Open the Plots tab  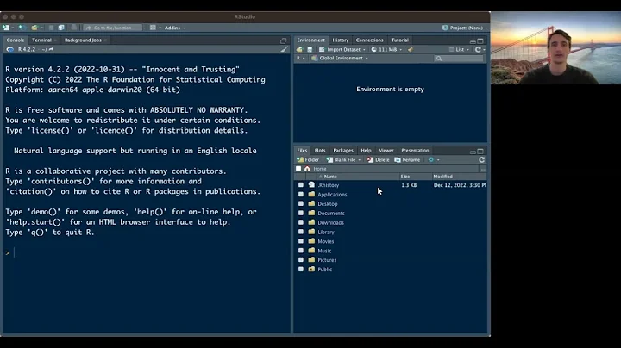[320, 150]
